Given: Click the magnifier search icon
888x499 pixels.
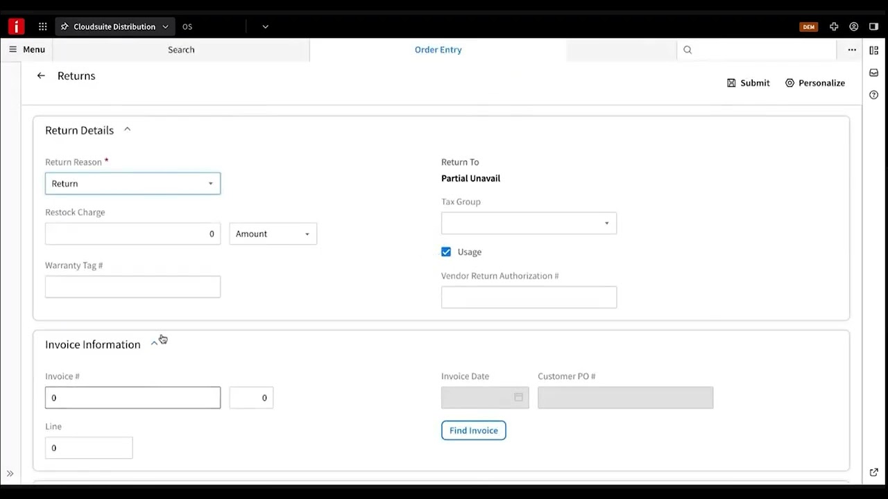Looking at the screenshot, I should tap(688, 49).
